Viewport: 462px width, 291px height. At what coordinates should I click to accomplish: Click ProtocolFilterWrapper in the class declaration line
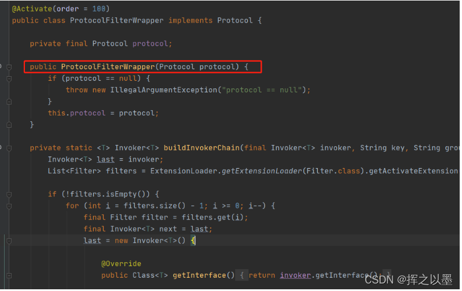click(x=117, y=21)
